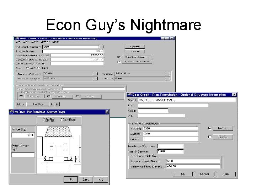Click the Street field

[x=187, y=100]
